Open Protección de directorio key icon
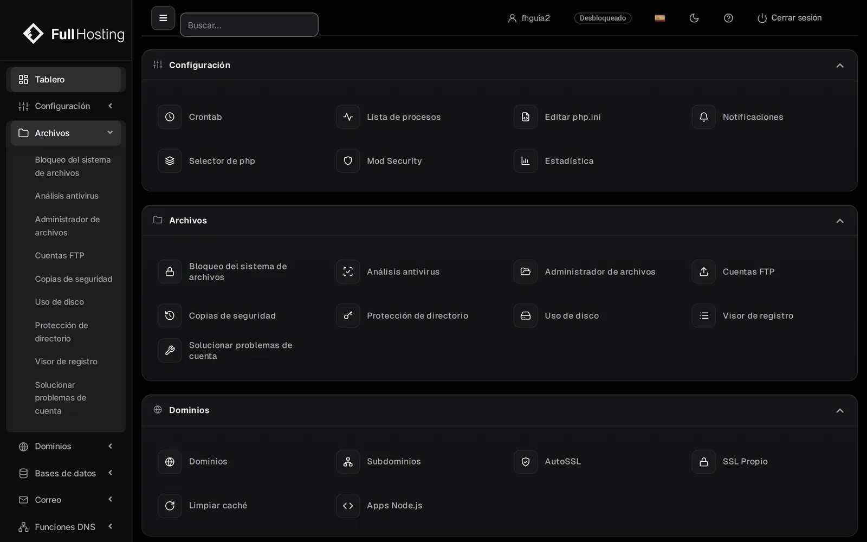The width and height of the screenshot is (867, 542). click(348, 315)
